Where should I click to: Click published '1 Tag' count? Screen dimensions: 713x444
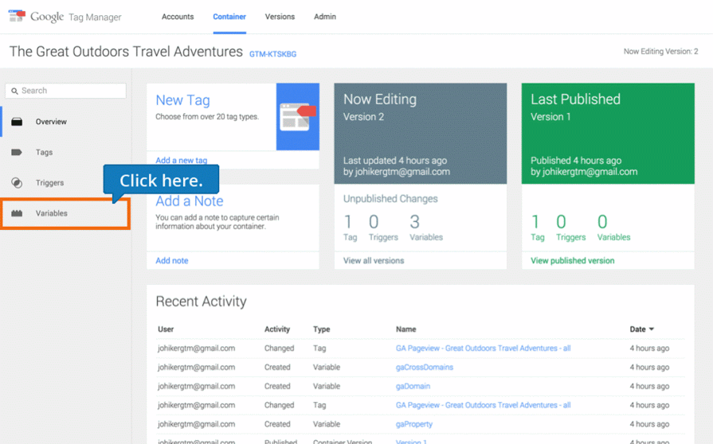(538, 228)
